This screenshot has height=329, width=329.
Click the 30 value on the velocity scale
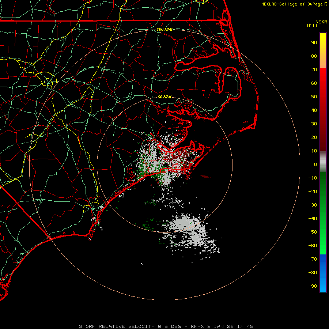point(314,124)
